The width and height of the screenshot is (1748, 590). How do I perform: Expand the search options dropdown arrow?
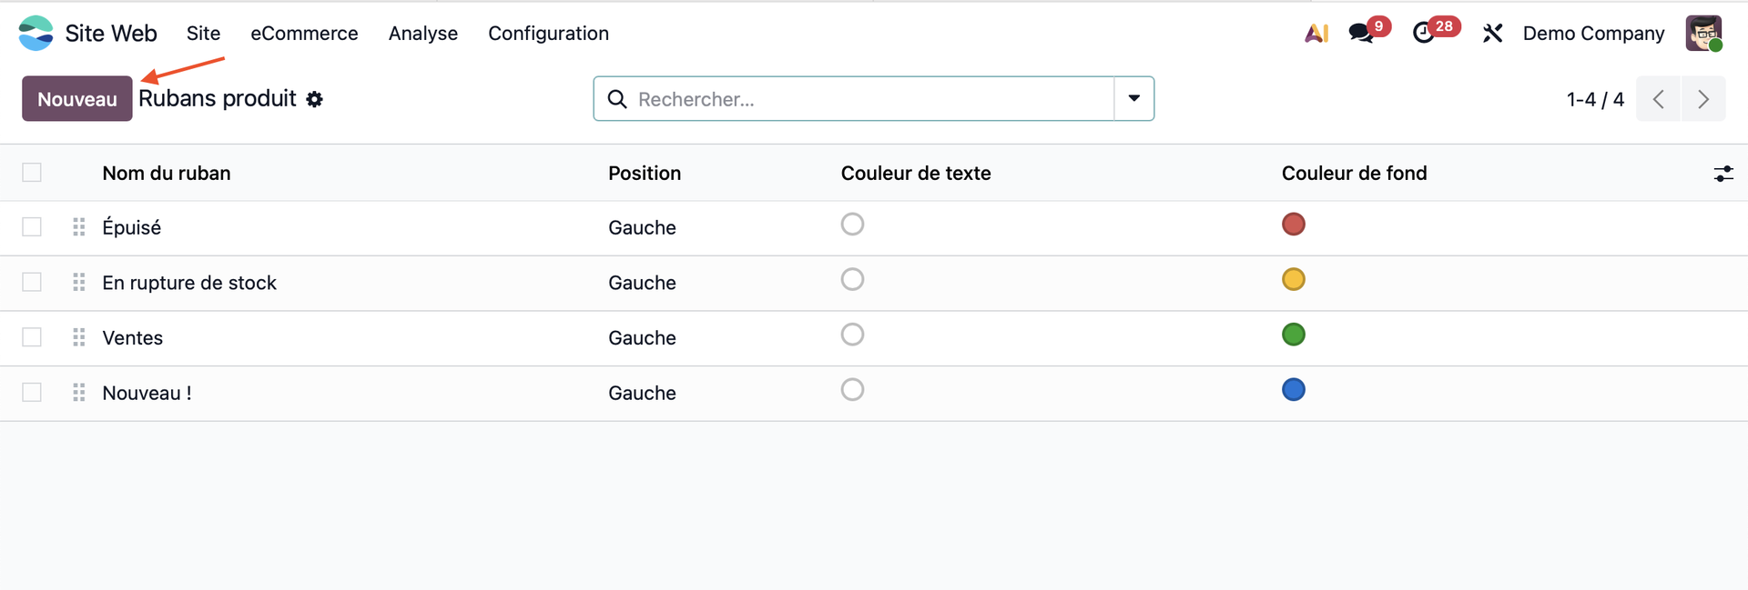click(1134, 98)
